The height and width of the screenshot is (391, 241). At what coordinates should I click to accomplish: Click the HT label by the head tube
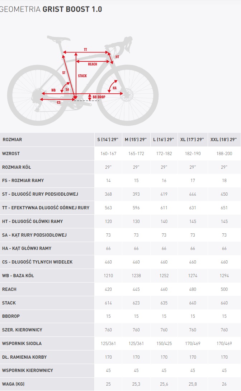point(117,57)
